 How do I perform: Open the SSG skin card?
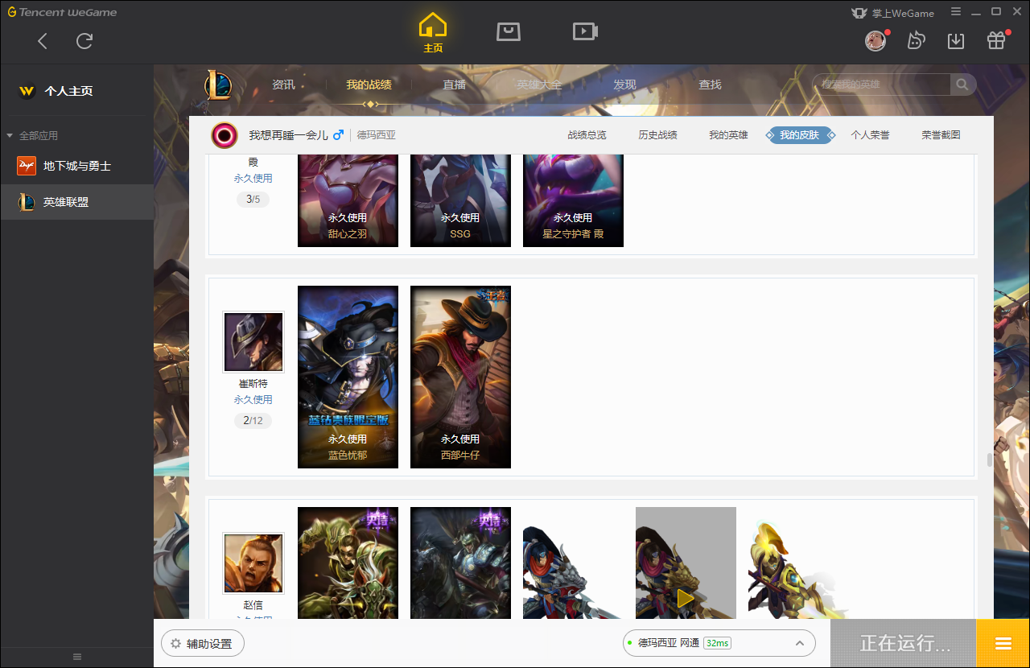[460, 200]
